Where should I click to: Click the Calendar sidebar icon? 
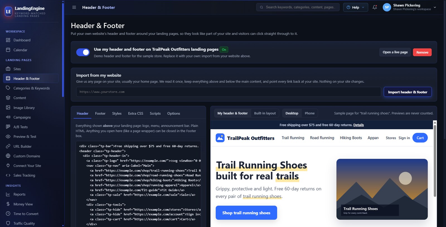click(8, 50)
